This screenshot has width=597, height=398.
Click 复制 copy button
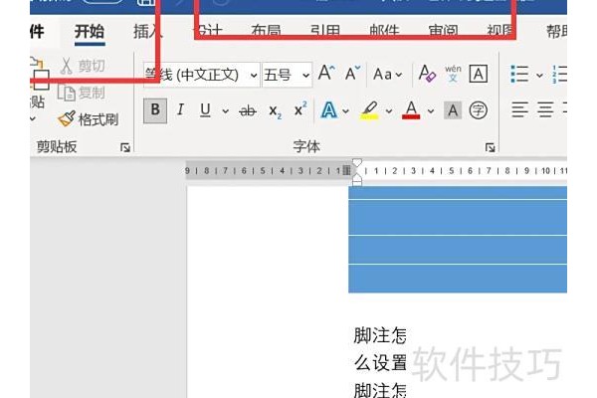tap(82, 93)
